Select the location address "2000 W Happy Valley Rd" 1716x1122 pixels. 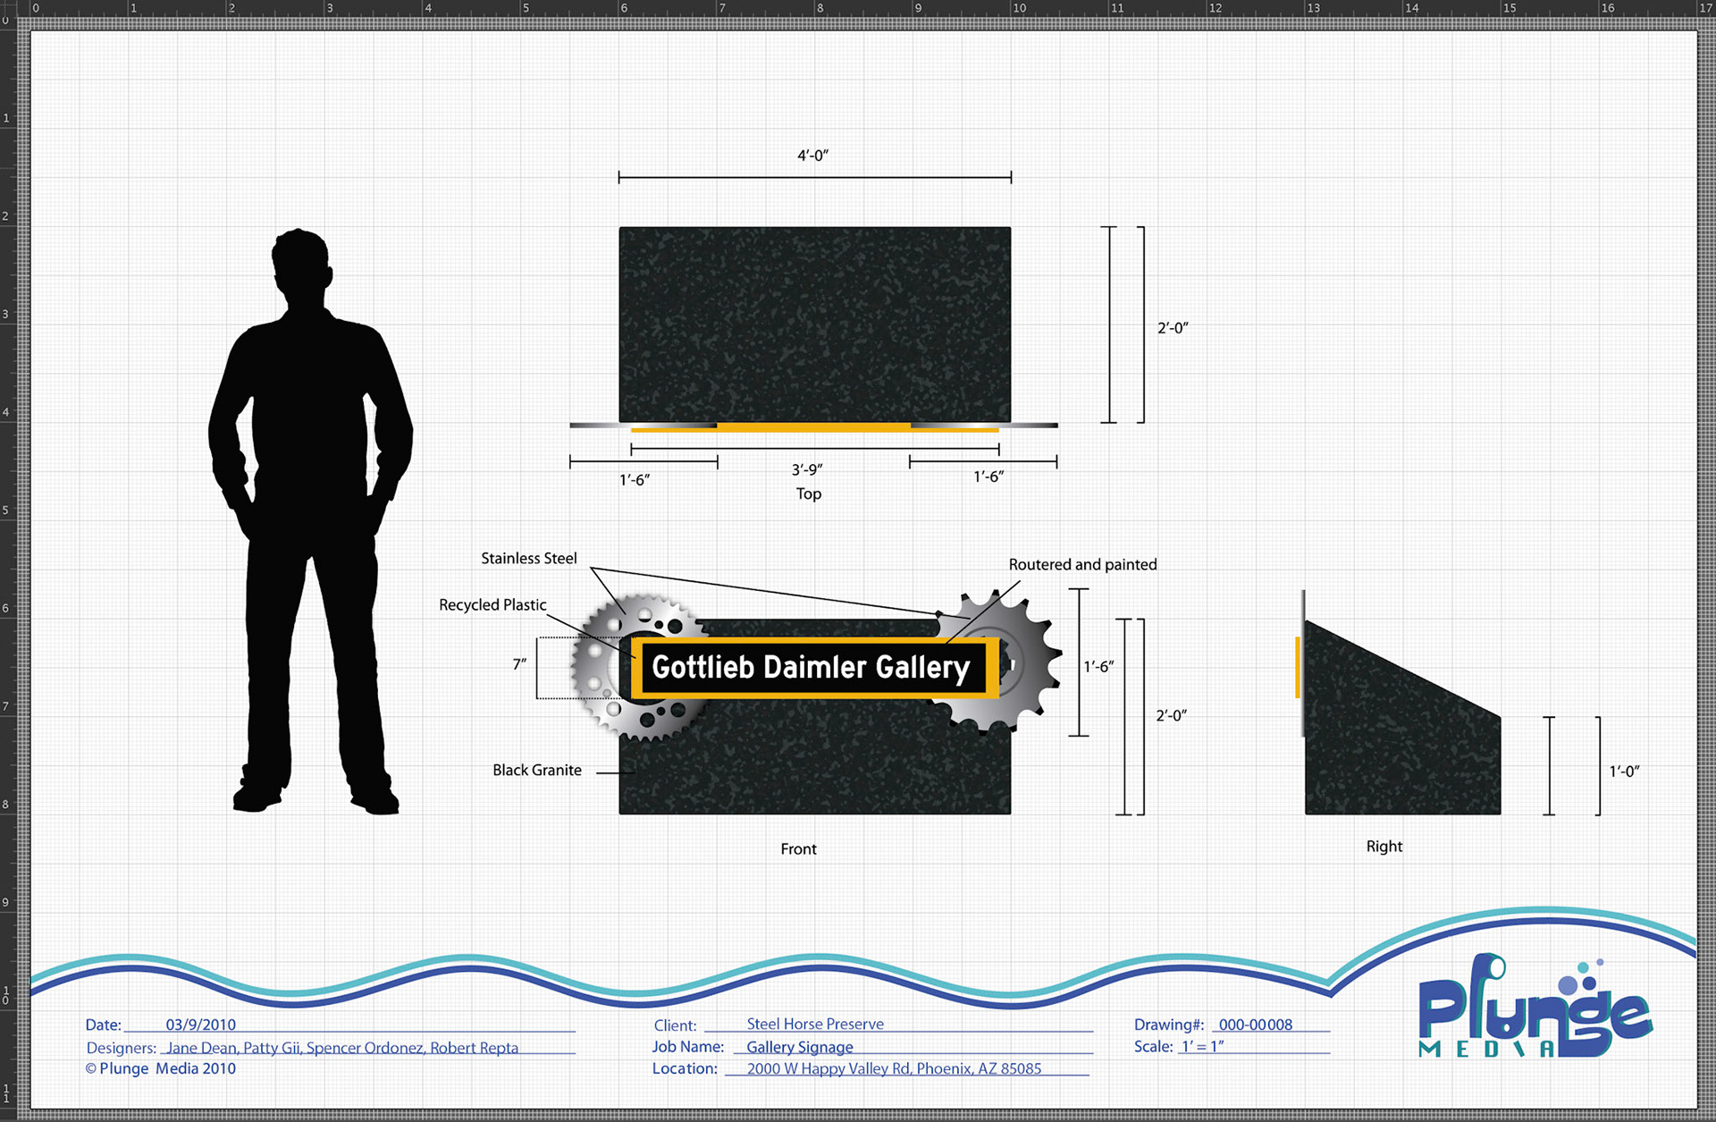[x=829, y=1068]
